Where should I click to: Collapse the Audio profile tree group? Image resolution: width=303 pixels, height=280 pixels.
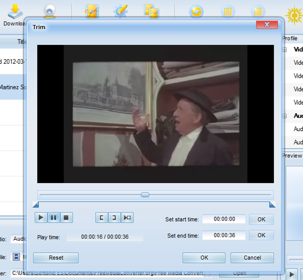[285, 116]
